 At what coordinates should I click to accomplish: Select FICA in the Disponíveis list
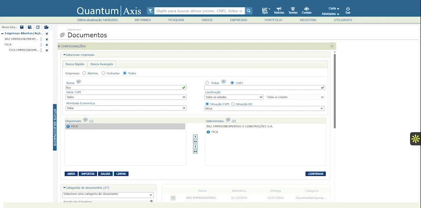point(125,126)
